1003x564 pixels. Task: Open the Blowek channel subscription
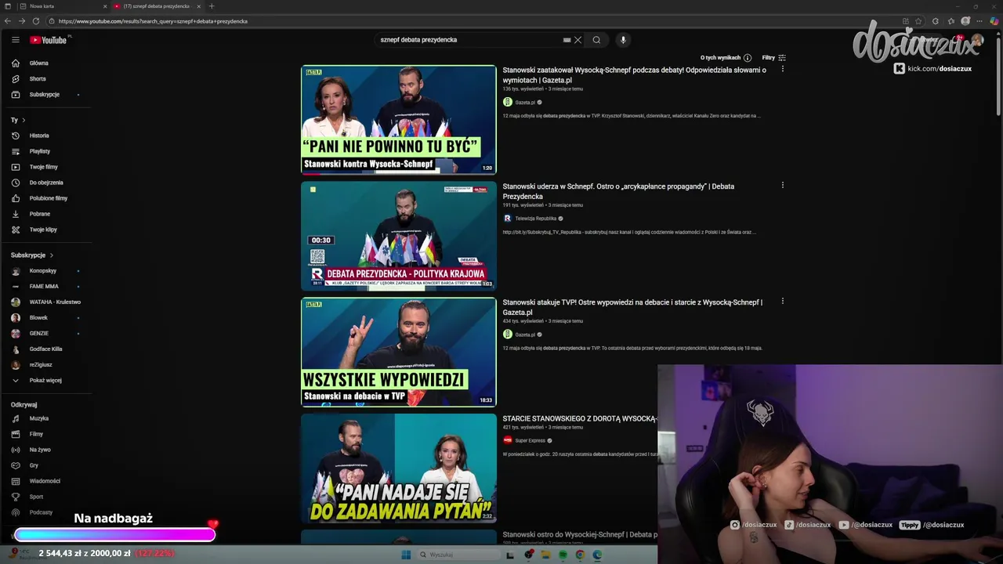(x=38, y=318)
